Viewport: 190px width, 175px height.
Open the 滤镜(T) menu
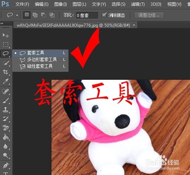coord(138,4)
